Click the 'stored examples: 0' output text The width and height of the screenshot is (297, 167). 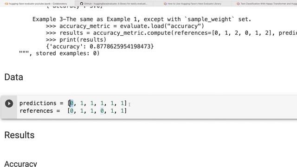coord(68,53)
